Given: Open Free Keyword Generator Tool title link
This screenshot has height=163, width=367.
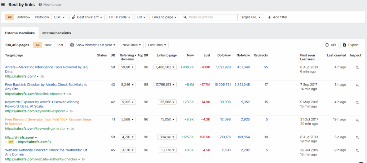Looking at the screenshot, I should click(48, 122).
